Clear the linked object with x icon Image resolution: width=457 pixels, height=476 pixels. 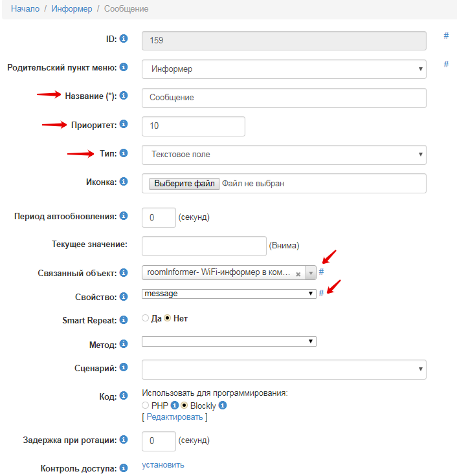298,274
